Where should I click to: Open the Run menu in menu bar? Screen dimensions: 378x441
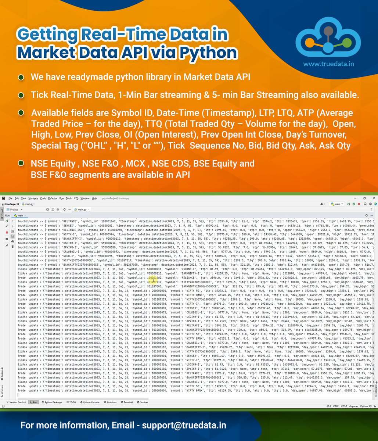(61, 198)
